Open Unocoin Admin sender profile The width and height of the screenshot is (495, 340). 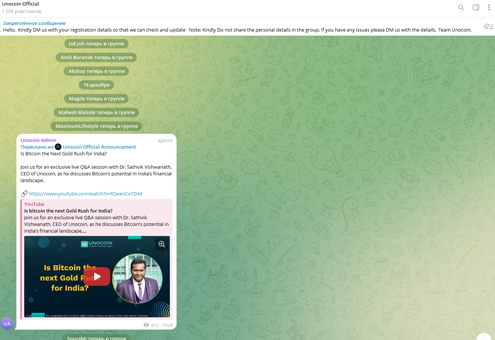tap(38, 140)
